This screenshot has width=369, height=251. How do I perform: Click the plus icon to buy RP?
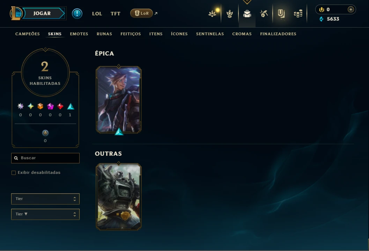pos(350,9)
